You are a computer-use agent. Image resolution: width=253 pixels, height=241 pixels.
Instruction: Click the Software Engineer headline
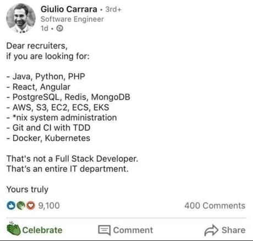pos(72,19)
